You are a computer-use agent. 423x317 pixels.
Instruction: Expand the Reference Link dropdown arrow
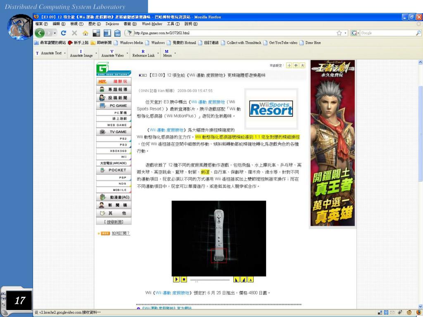click(158, 53)
